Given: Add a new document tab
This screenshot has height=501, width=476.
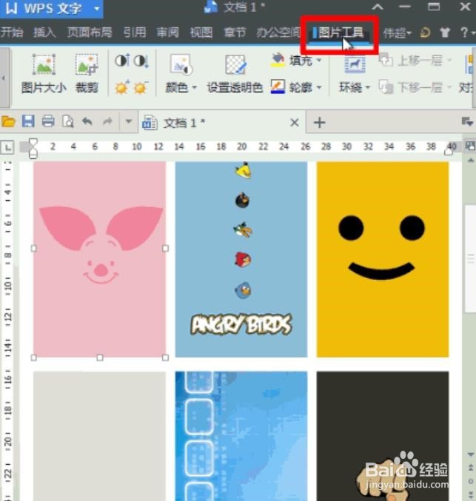Looking at the screenshot, I should (319, 123).
